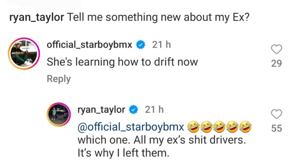Click the "21 h" timestamp on ryan_taylor's reply
Screen dimensions: 298x160
154,110
